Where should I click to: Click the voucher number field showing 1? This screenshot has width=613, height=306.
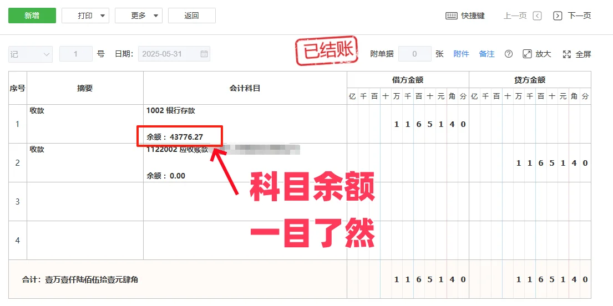coord(76,54)
